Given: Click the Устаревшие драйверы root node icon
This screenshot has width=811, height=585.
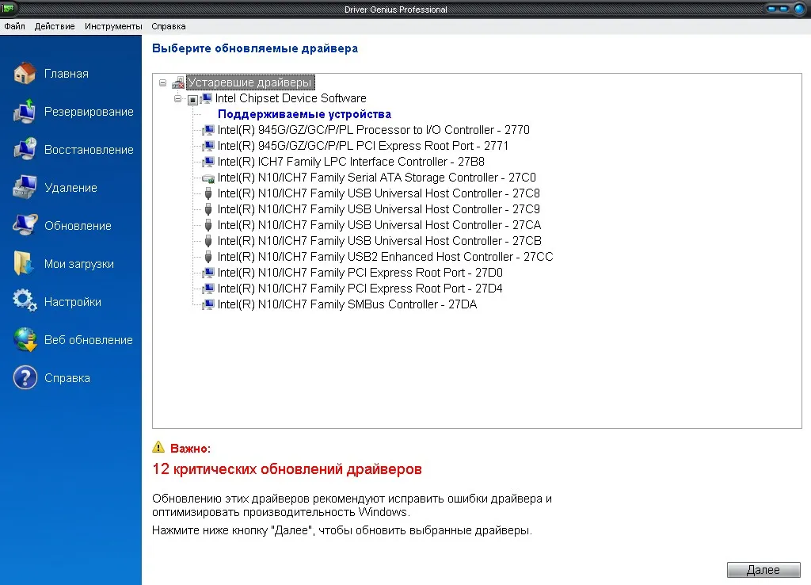Looking at the screenshot, I should [178, 82].
